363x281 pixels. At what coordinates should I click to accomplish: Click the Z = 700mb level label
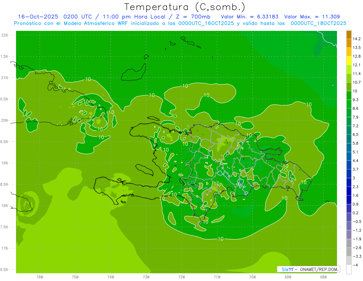click(x=196, y=17)
